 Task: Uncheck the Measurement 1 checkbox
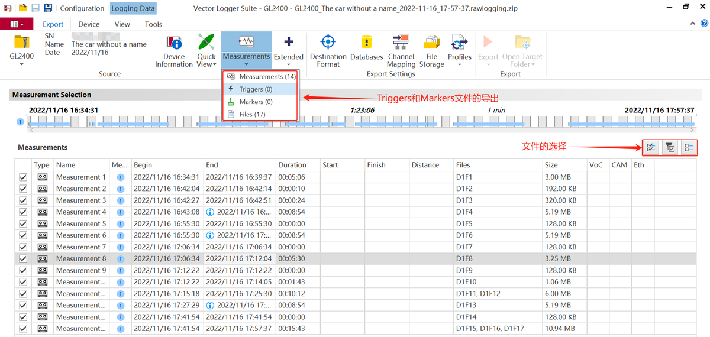[23, 177]
